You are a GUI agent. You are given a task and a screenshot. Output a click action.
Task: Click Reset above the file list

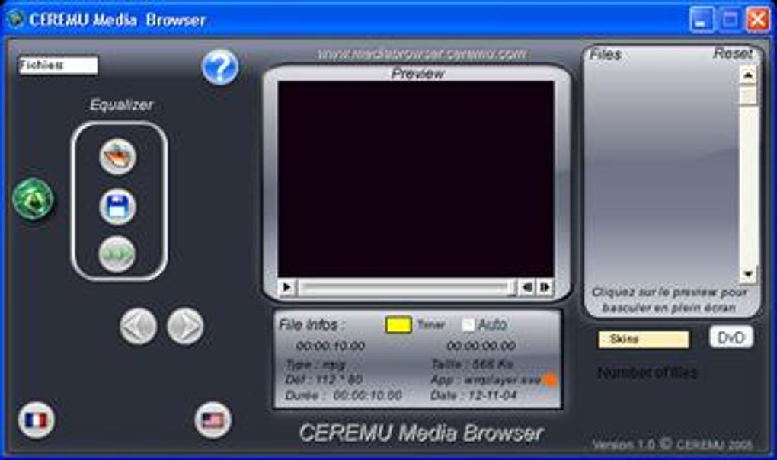point(732,53)
